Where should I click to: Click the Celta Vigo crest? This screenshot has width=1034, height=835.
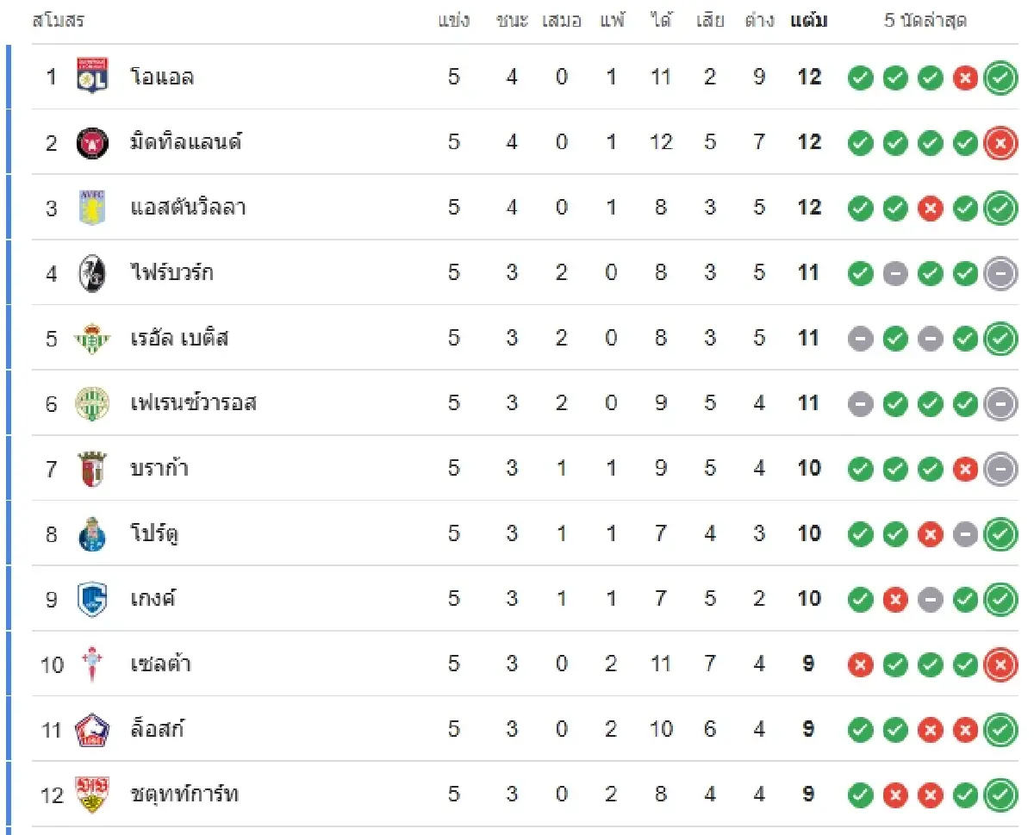click(91, 664)
